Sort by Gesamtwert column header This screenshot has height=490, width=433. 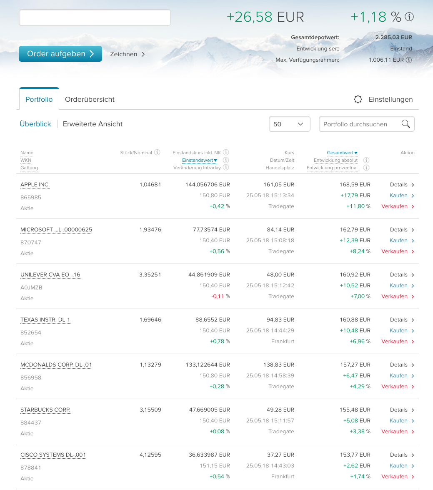tap(342, 153)
